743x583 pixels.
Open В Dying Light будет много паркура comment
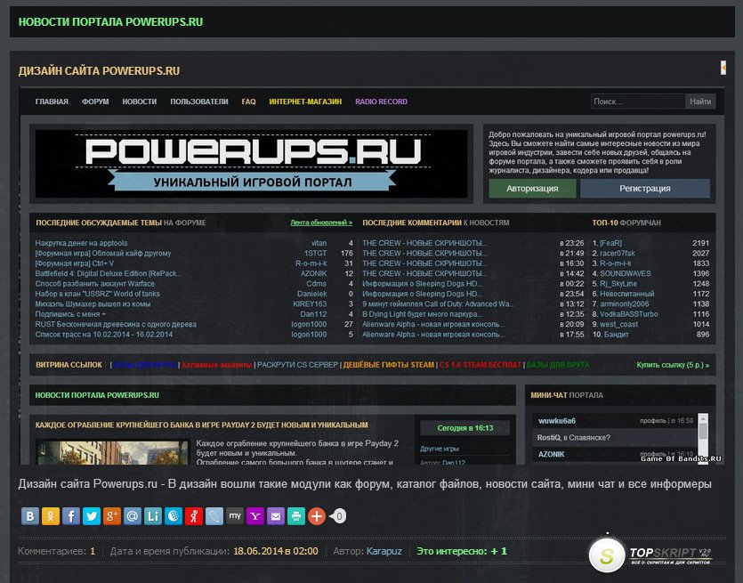tap(423, 314)
